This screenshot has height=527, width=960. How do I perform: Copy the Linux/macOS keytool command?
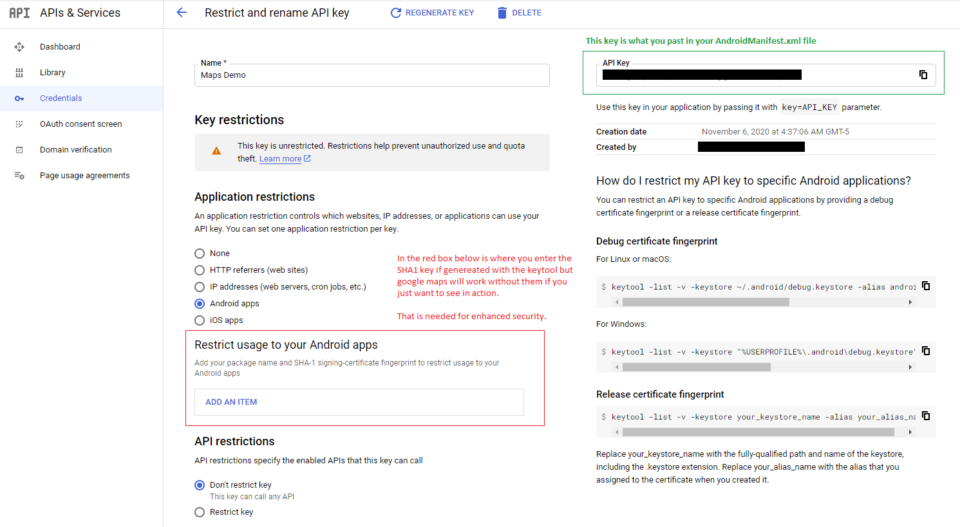coord(926,286)
